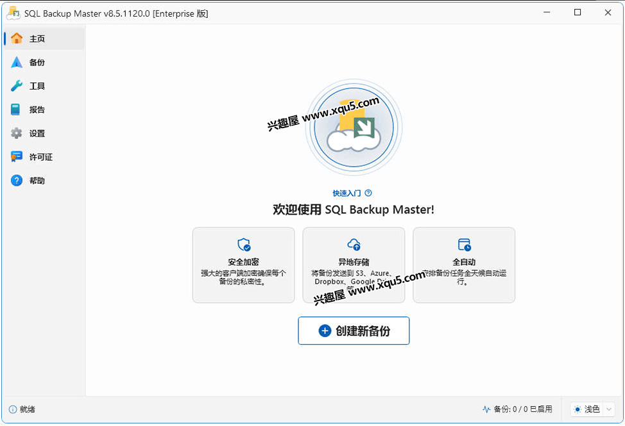Close the SQL Backup Master window
Screen dimensions: 625x426
(x=608, y=13)
